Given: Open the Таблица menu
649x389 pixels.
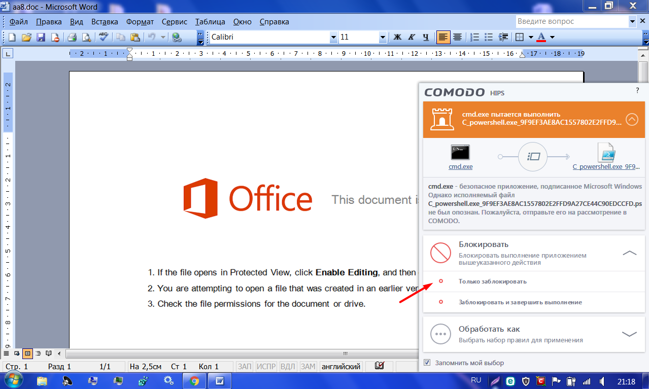Looking at the screenshot, I should pos(210,22).
